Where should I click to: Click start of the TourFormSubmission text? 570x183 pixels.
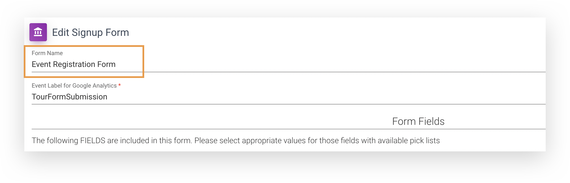[34, 97]
